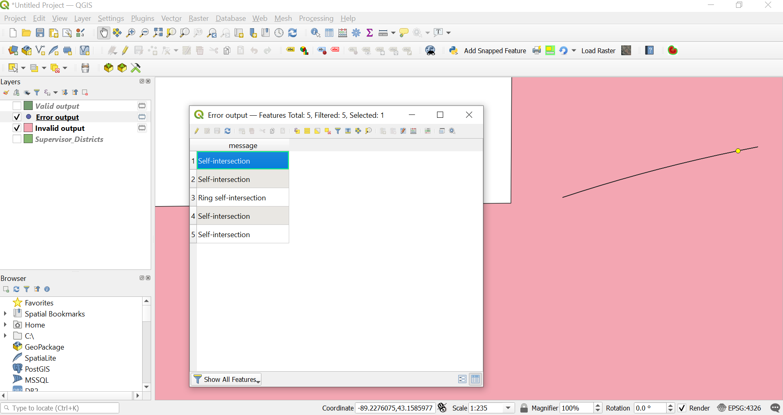Select the Identify Features tool
The image size is (783, 415).
point(315,33)
